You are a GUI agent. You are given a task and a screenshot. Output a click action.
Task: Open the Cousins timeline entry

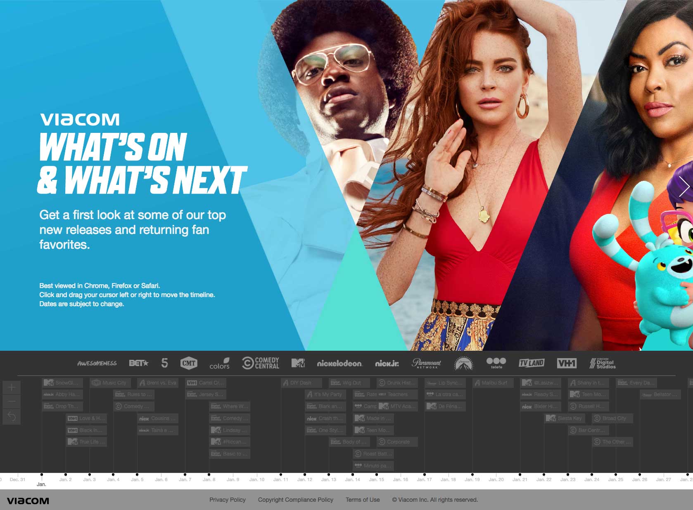158,418
